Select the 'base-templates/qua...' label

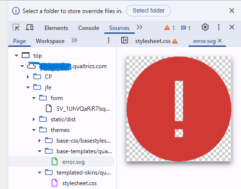tap(84, 151)
